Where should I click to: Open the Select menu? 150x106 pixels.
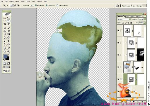pos(23,1)
